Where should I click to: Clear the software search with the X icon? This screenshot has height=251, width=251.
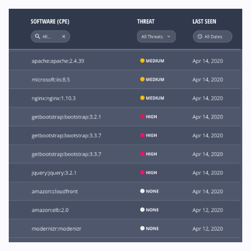click(64, 37)
